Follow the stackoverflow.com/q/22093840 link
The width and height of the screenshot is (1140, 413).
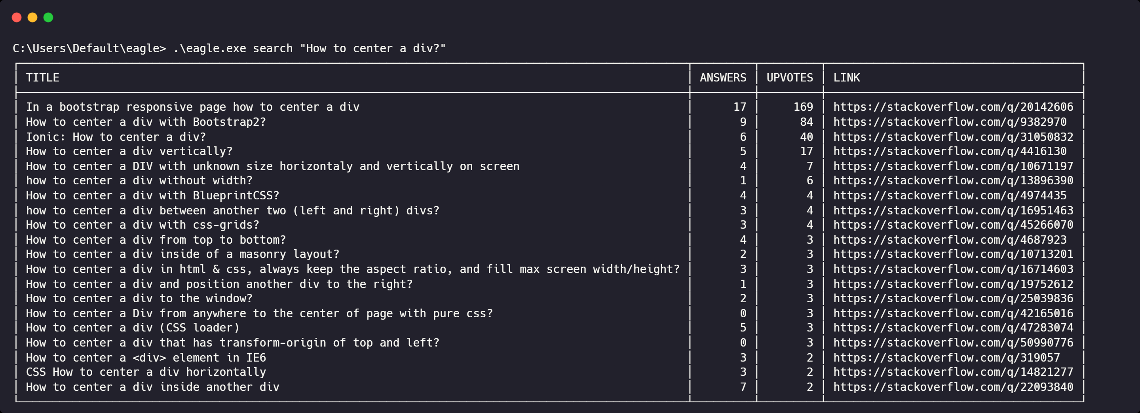pos(953,387)
